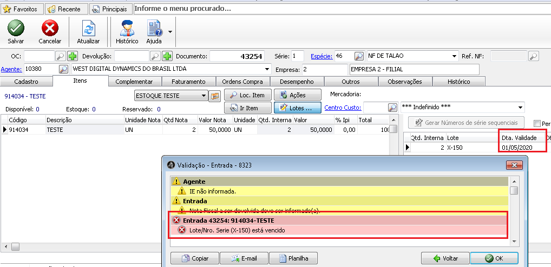Switch to the Itens tab
This screenshot has width=551, height=267.
point(81,81)
